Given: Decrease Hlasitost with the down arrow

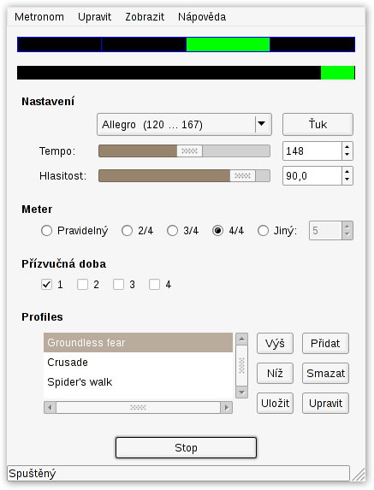Looking at the screenshot, I should point(347,180).
